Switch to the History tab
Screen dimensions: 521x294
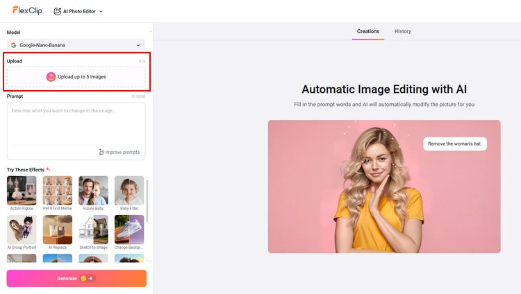[402, 31]
